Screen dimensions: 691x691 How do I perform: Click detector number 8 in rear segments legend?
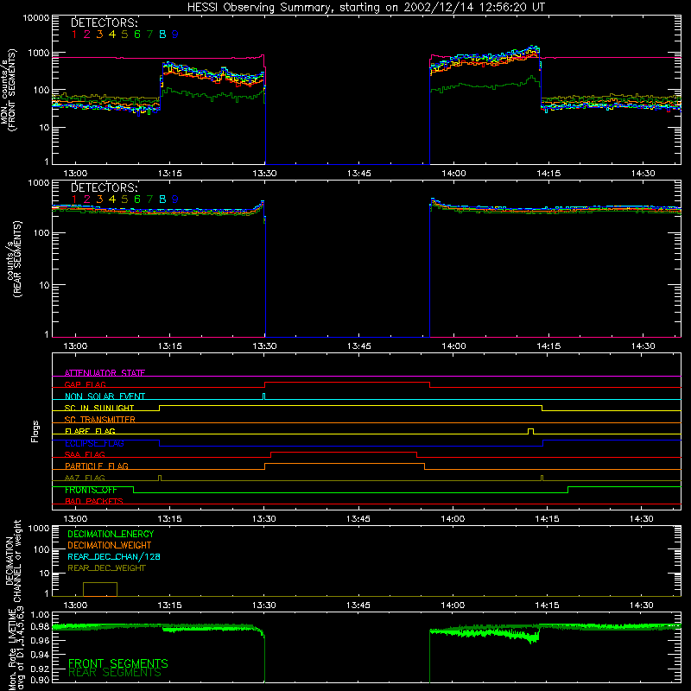tap(162, 200)
